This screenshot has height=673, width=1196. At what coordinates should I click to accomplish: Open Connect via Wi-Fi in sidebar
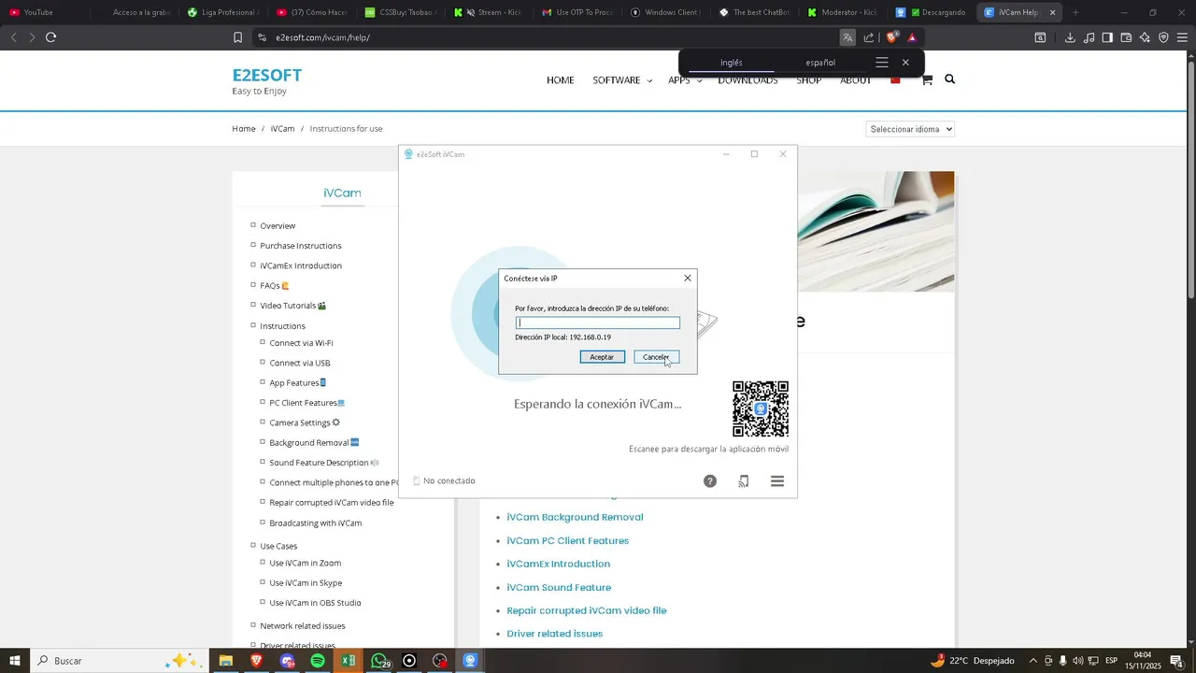(301, 343)
